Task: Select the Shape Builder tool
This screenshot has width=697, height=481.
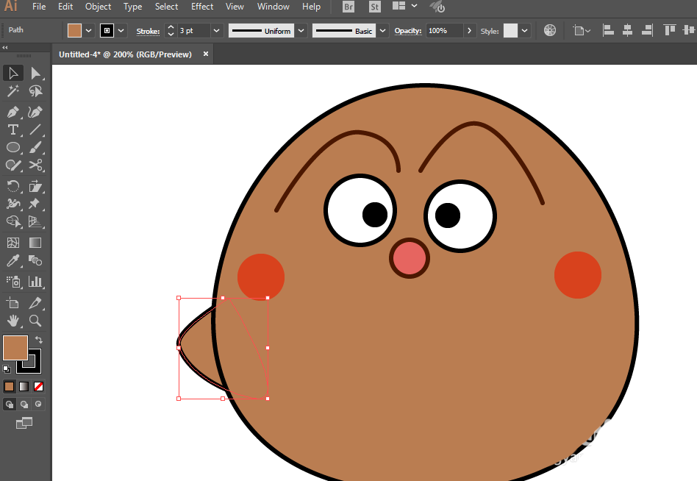Action: [x=13, y=221]
